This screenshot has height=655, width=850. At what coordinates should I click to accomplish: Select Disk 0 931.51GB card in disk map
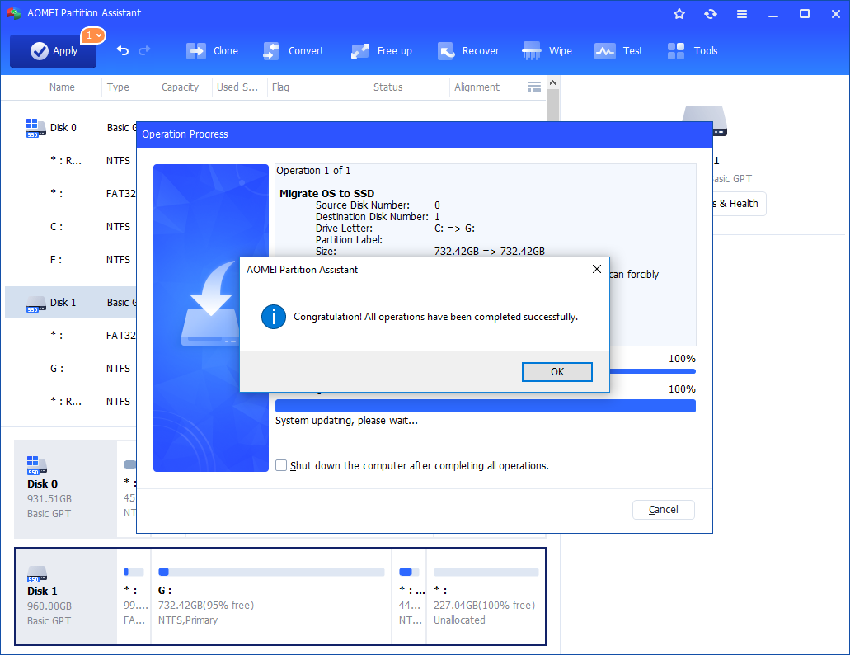(x=66, y=488)
